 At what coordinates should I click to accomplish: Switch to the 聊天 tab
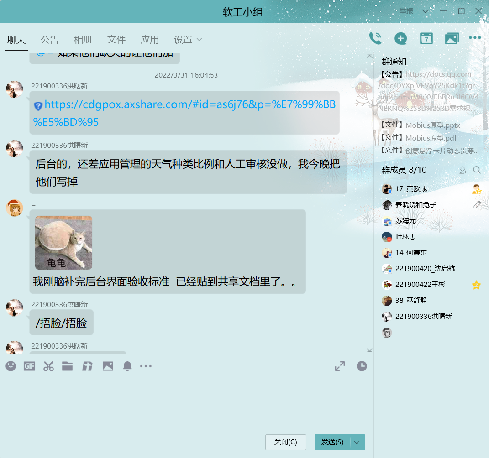tap(16, 40)
